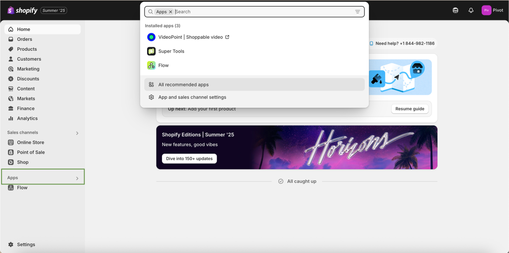Open the Shopify Editions Horizons banner
Image resolution: width=509 pixels, height=253 pixels.
297,148
